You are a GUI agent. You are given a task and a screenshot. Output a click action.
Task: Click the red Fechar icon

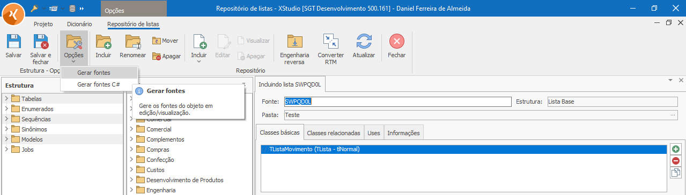click(x=396, y=42)
